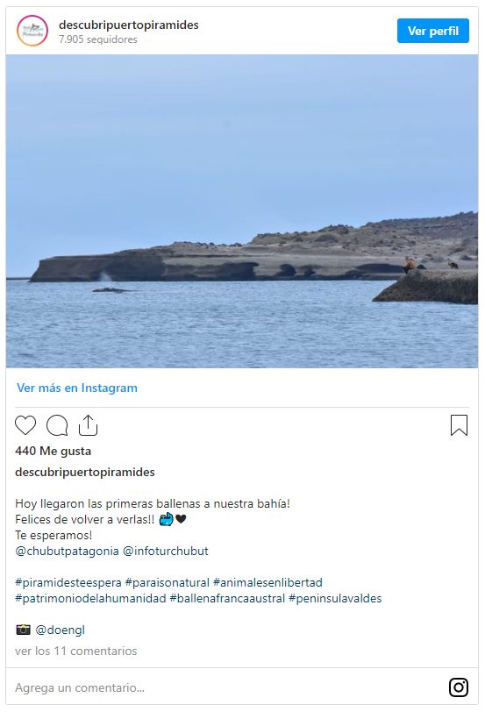Viewport: 485px width, 712px height.
Task: Click the Instagram logo icon
Action: pyautogui.click(x=459, y=687)
